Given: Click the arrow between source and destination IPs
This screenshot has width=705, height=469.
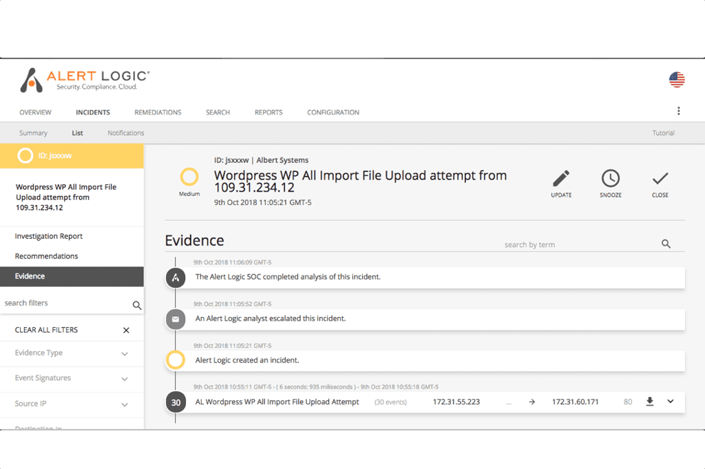Looking at the screenshot, I should pos(532,402).
